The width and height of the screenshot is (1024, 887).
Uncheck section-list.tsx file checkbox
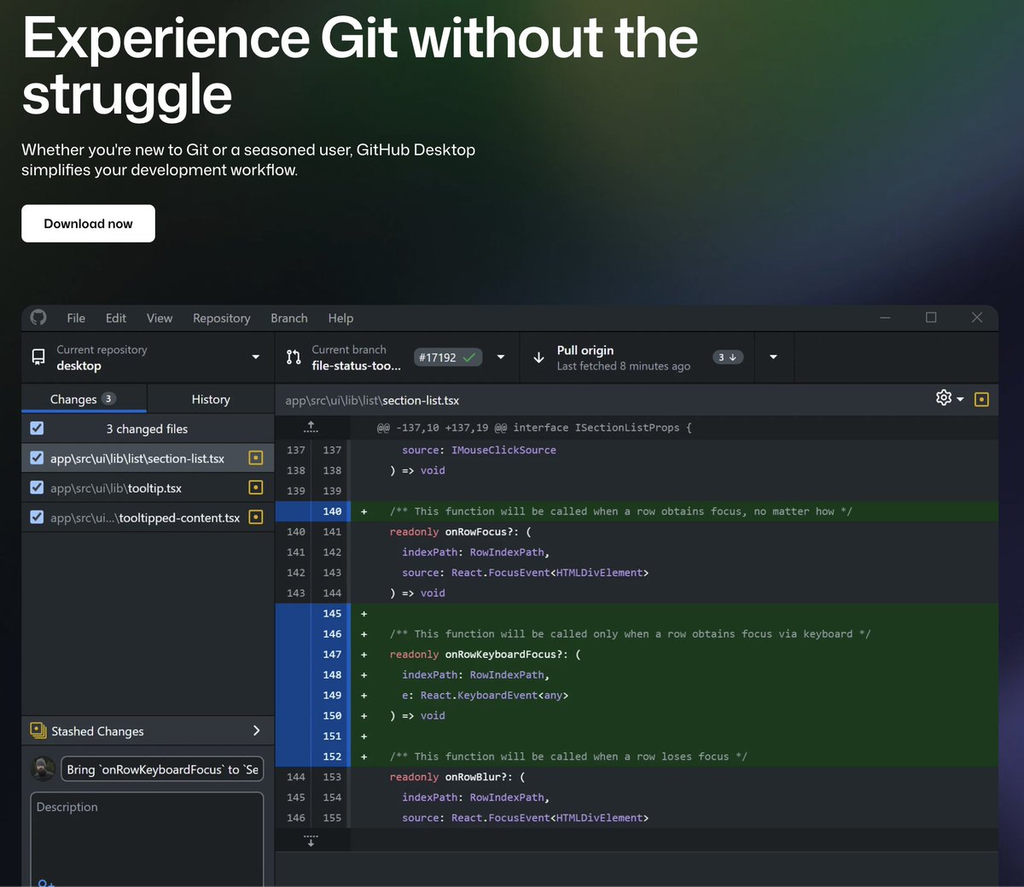point(37,458)
